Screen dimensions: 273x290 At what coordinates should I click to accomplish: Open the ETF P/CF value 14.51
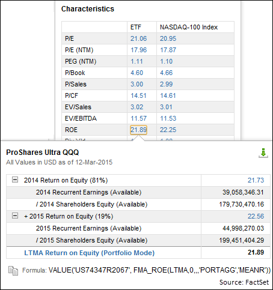tap(138, 95)
